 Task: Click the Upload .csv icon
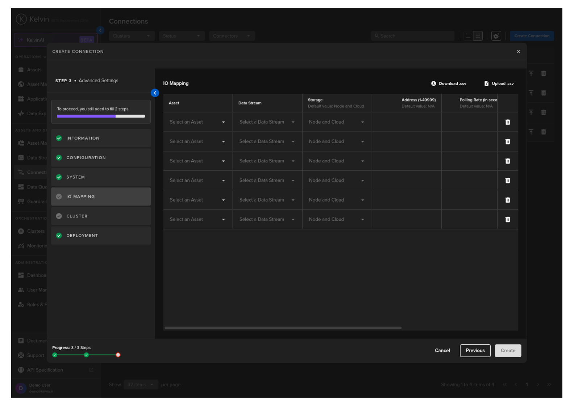pos(486,83)
